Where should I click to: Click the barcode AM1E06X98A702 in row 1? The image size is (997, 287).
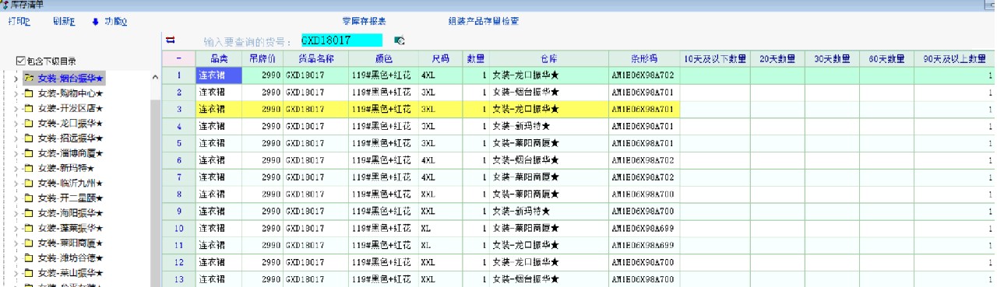(x=644, y=75)
